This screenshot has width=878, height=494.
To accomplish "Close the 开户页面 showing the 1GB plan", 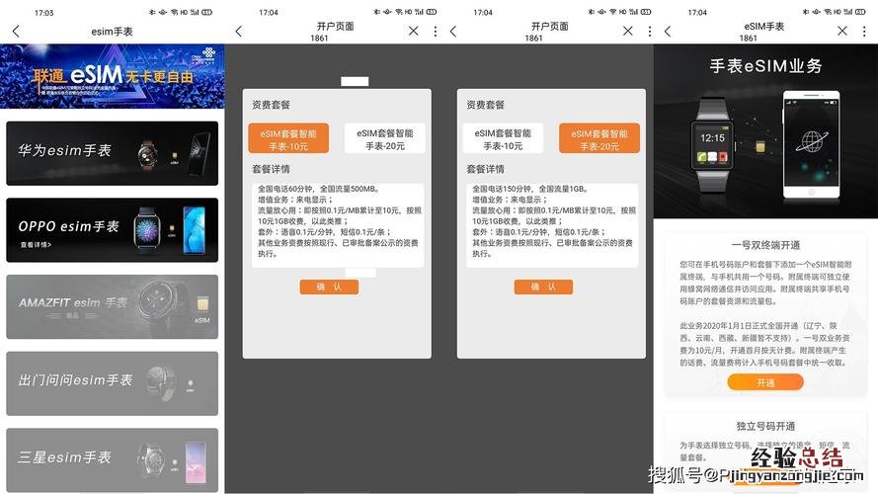I will coord(627,32).
